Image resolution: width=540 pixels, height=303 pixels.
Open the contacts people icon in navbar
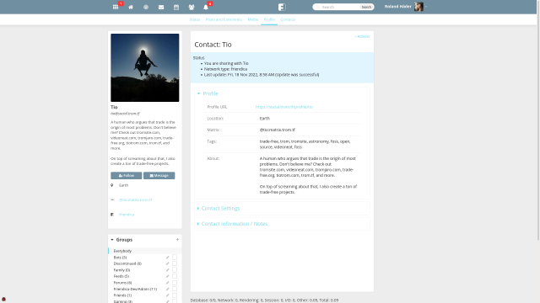[192, 7]
